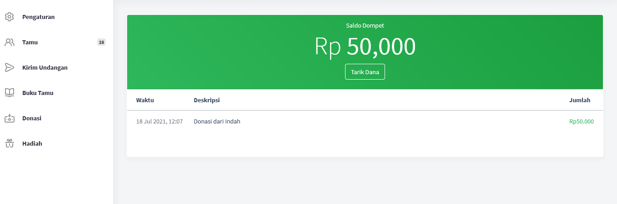Select Hadiah in the sidebar

(x=56, y=143)
